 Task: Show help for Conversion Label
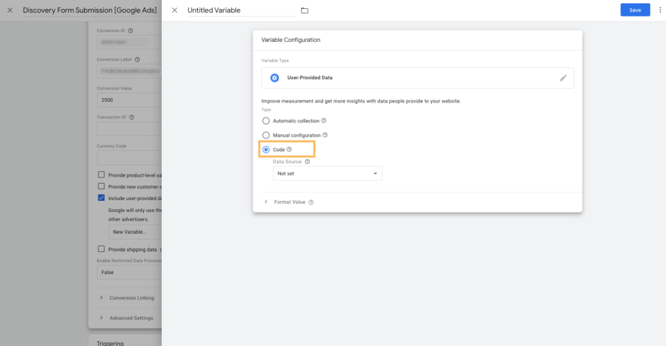click(x=137, y=59)
